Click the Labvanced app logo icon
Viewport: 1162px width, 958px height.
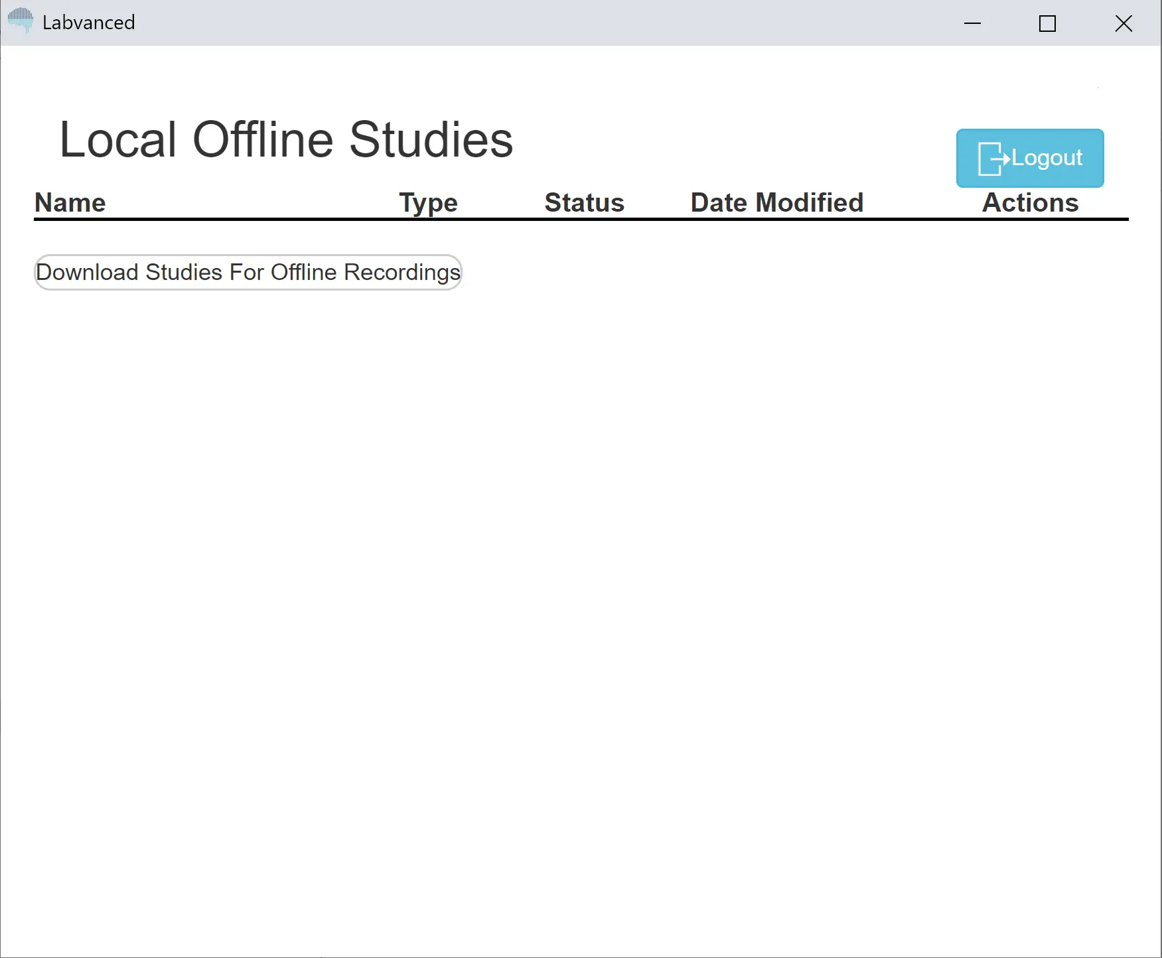tap(21, 21)
